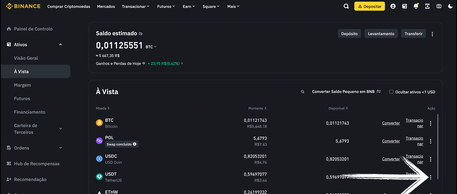Click the asset list vertical scrollbar
Screen dimensions: 457x194
point(438,147)
